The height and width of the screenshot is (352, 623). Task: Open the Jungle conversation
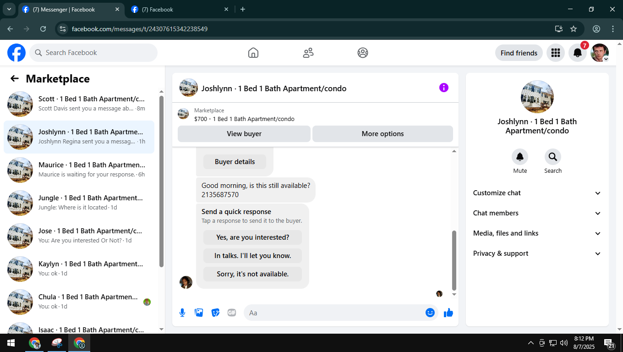point(79,203)
